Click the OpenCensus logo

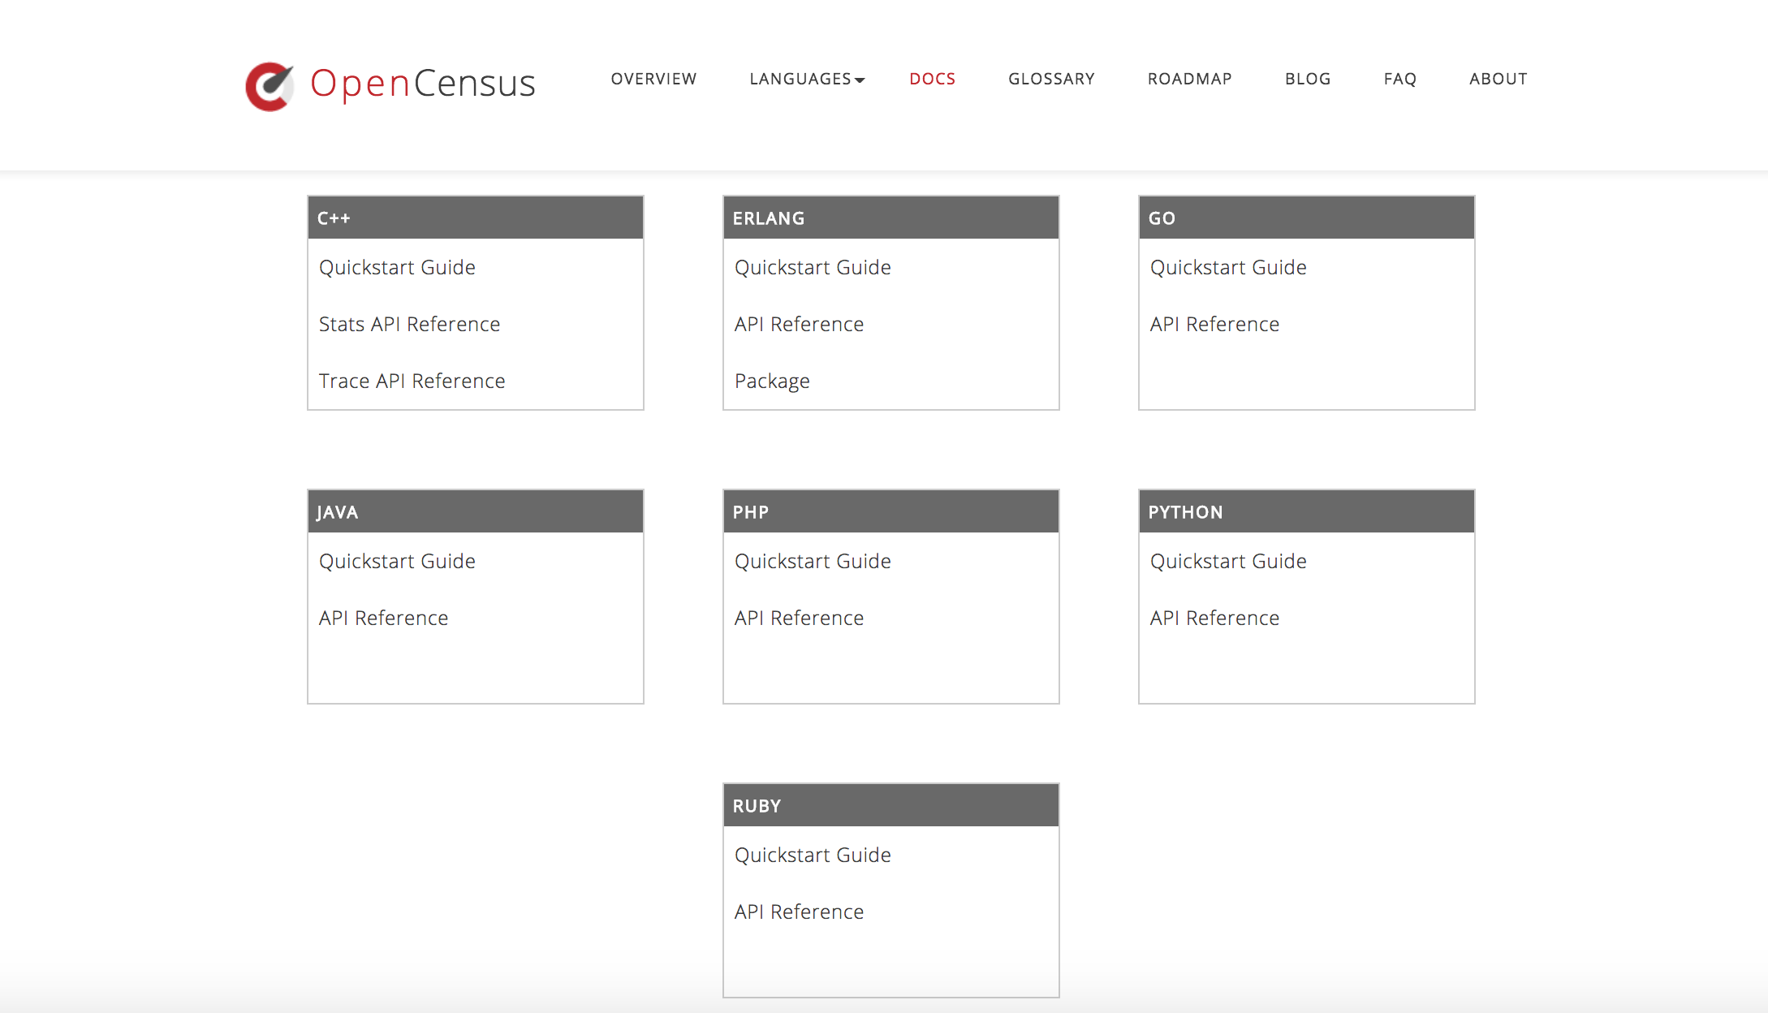(x=390, y=84)
